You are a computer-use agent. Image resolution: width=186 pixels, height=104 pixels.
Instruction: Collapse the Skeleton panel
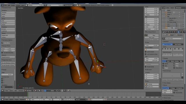tap(163, 41)
